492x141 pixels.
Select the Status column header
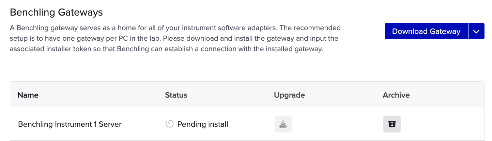click(x=176, y=95)
